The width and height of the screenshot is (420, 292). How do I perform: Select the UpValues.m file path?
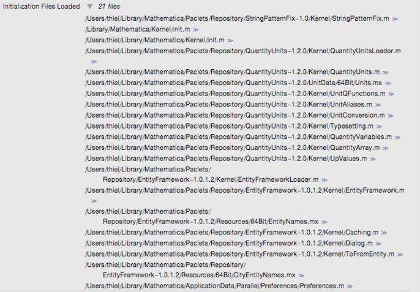[x=226, y=159]
